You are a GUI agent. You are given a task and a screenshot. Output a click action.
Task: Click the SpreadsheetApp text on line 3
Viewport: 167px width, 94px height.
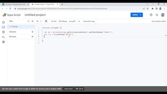pos(59,32)
